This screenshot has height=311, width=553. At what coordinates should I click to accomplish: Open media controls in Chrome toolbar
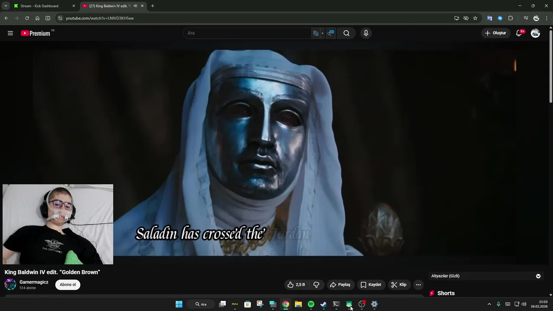526,18
